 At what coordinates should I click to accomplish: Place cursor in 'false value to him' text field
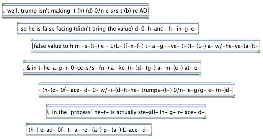pos(145,46)
